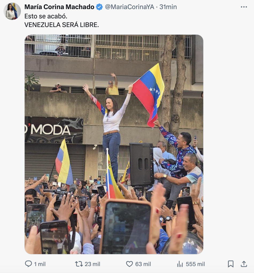Open the attached rally photo
Viewport: 254px width, 273px height.
click(114, 144)
